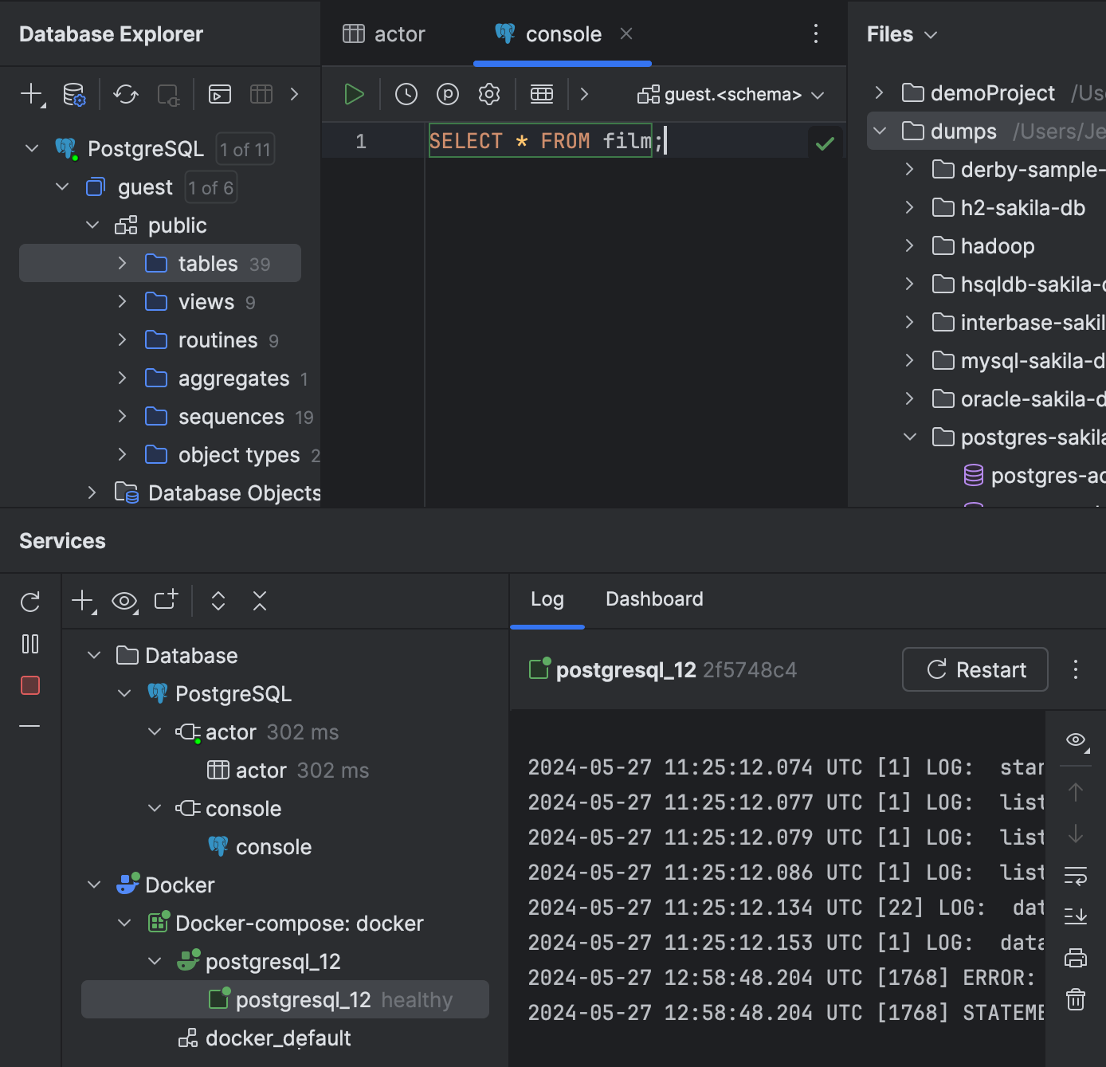Open the guest.<schema> dropdown
This screenshot has height=1067, width=1106.
pos(731,95)
